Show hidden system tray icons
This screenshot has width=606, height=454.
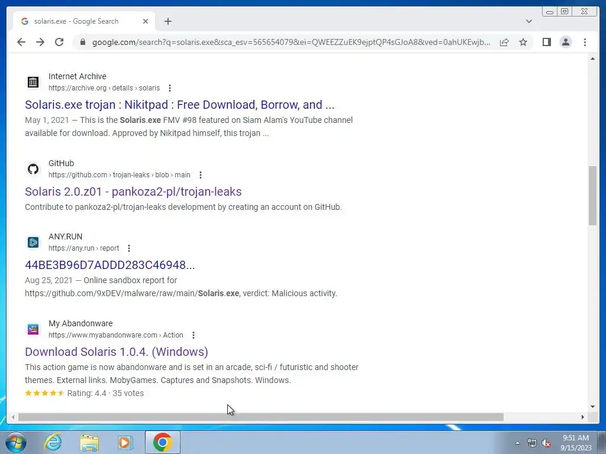[x=517, y=443]
